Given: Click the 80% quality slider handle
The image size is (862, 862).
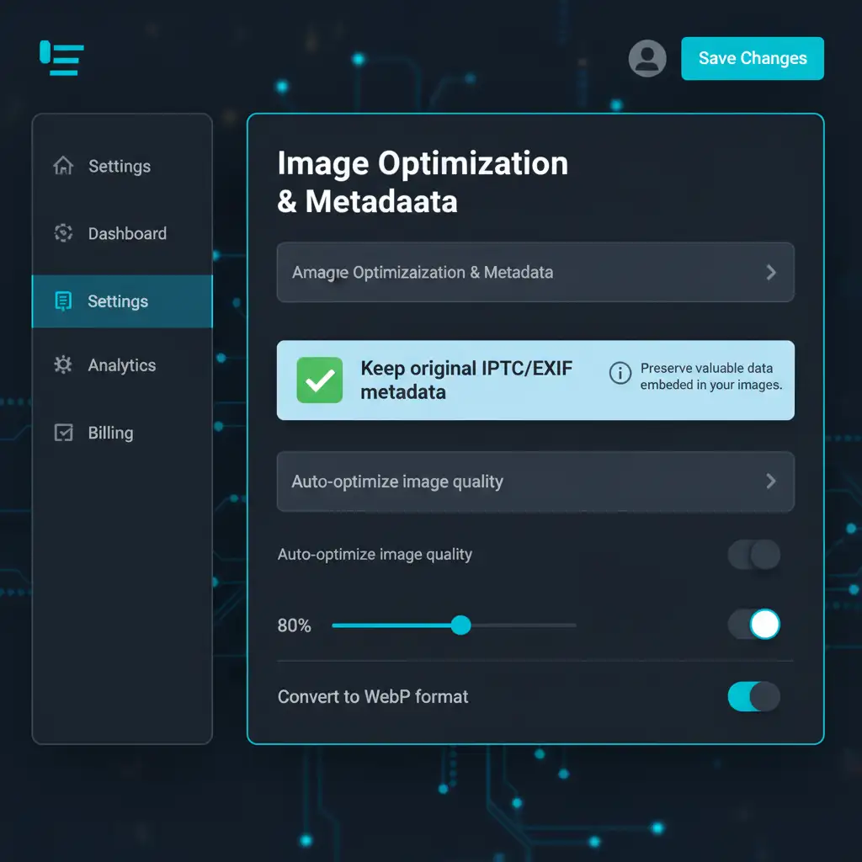Looking at the screenshot, I should pyautogui.click(x=460, y=625).
